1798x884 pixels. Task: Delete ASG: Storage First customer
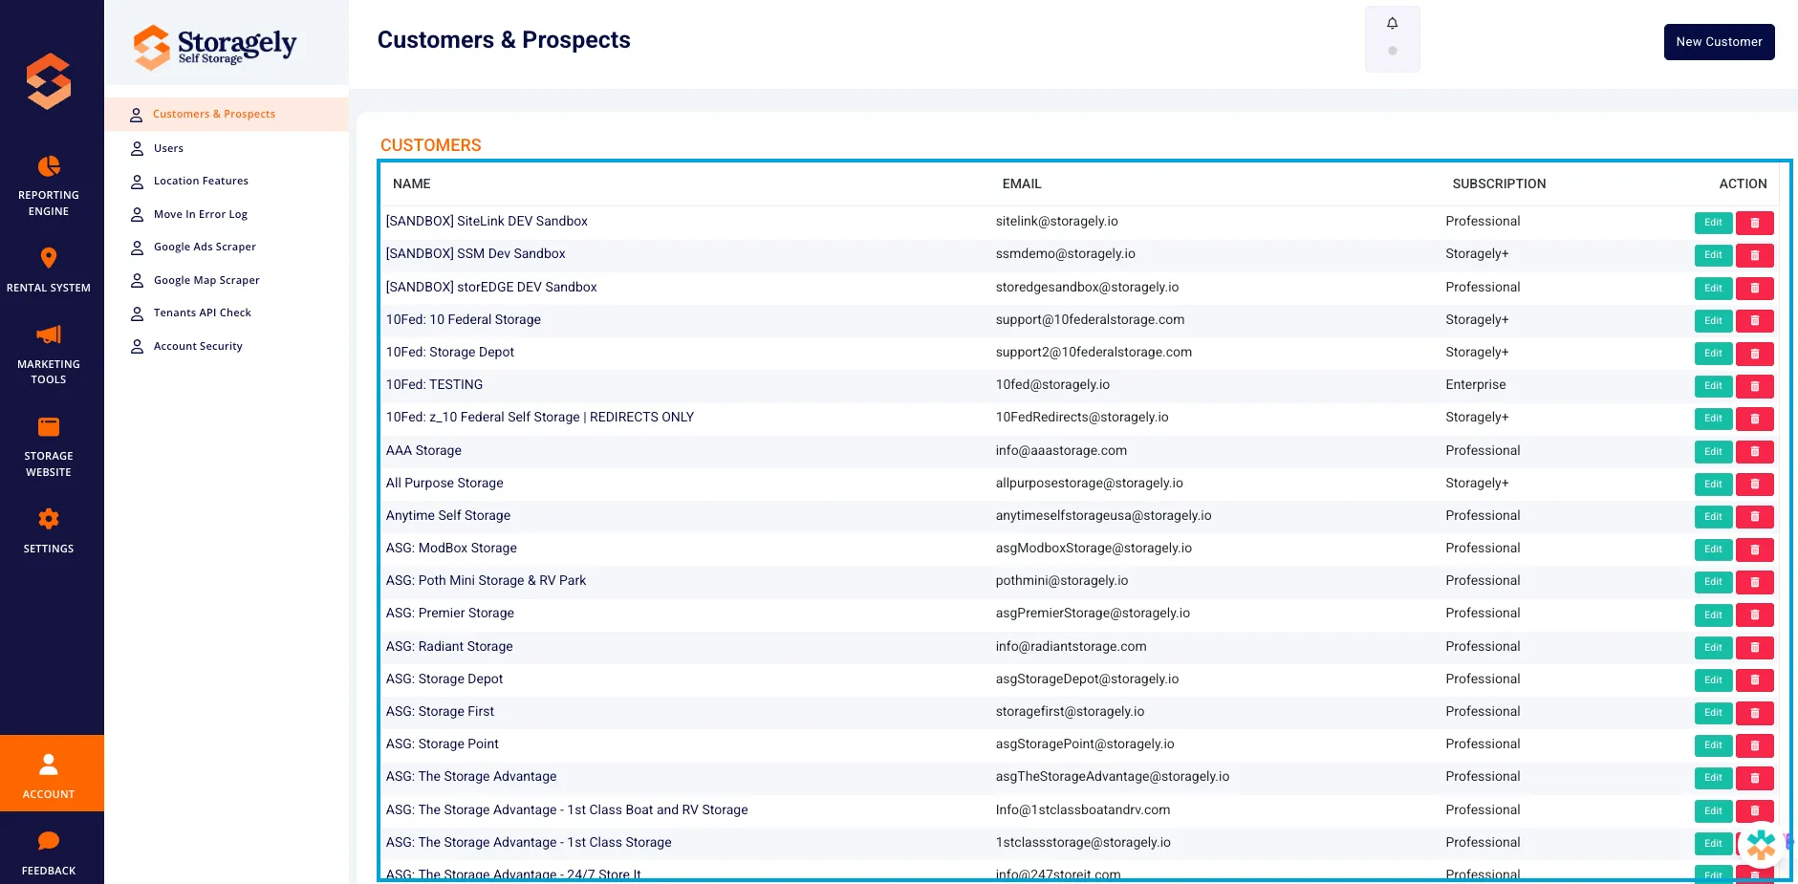(1755, 713)
